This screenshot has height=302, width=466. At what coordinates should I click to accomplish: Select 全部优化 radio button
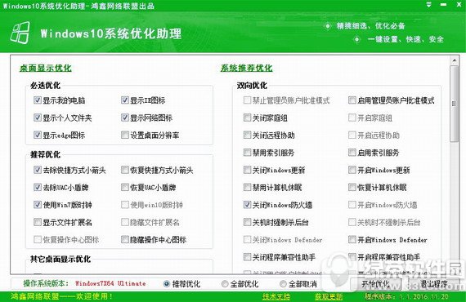click(x=225, y=284)
